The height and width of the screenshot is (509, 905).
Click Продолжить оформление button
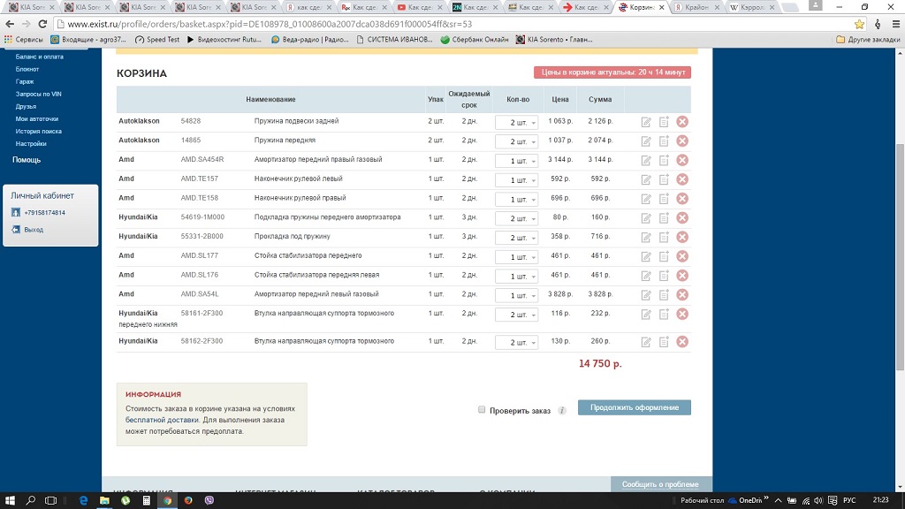pos(634,407)
